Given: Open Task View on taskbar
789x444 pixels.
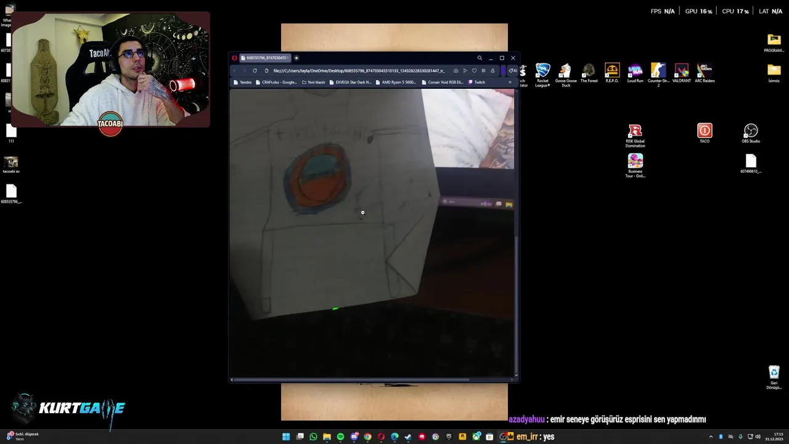Looking at the screenshot, I should point(300,437).
